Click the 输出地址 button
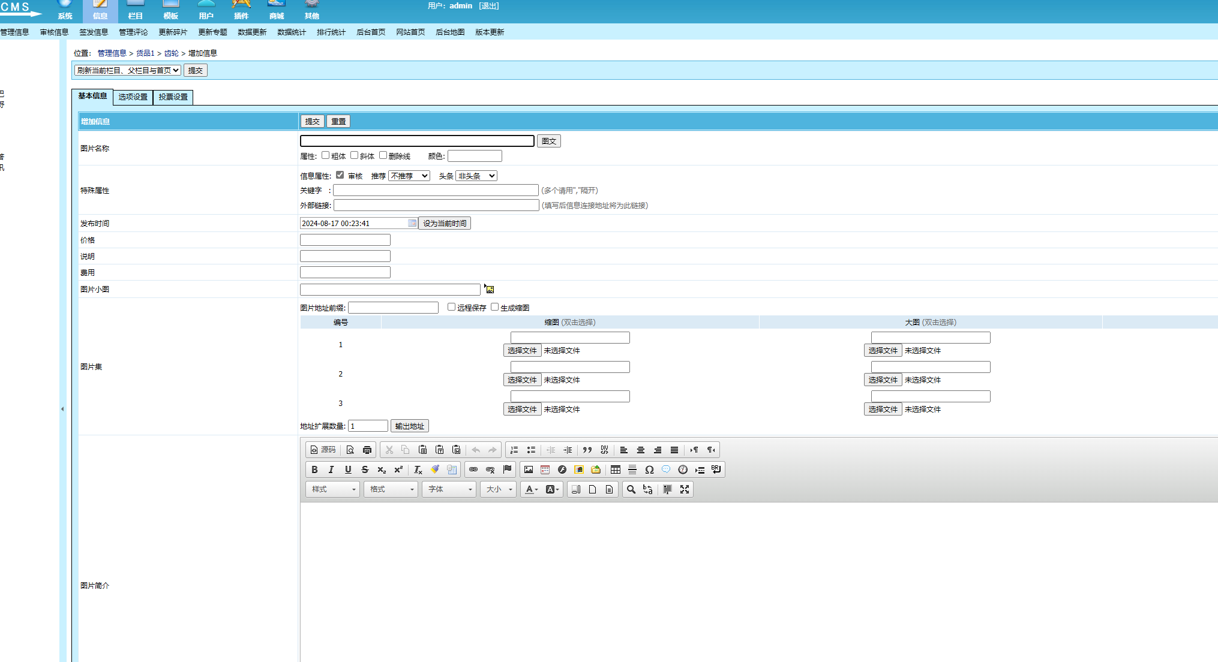Screen dimensions: 1218x662 410,426
